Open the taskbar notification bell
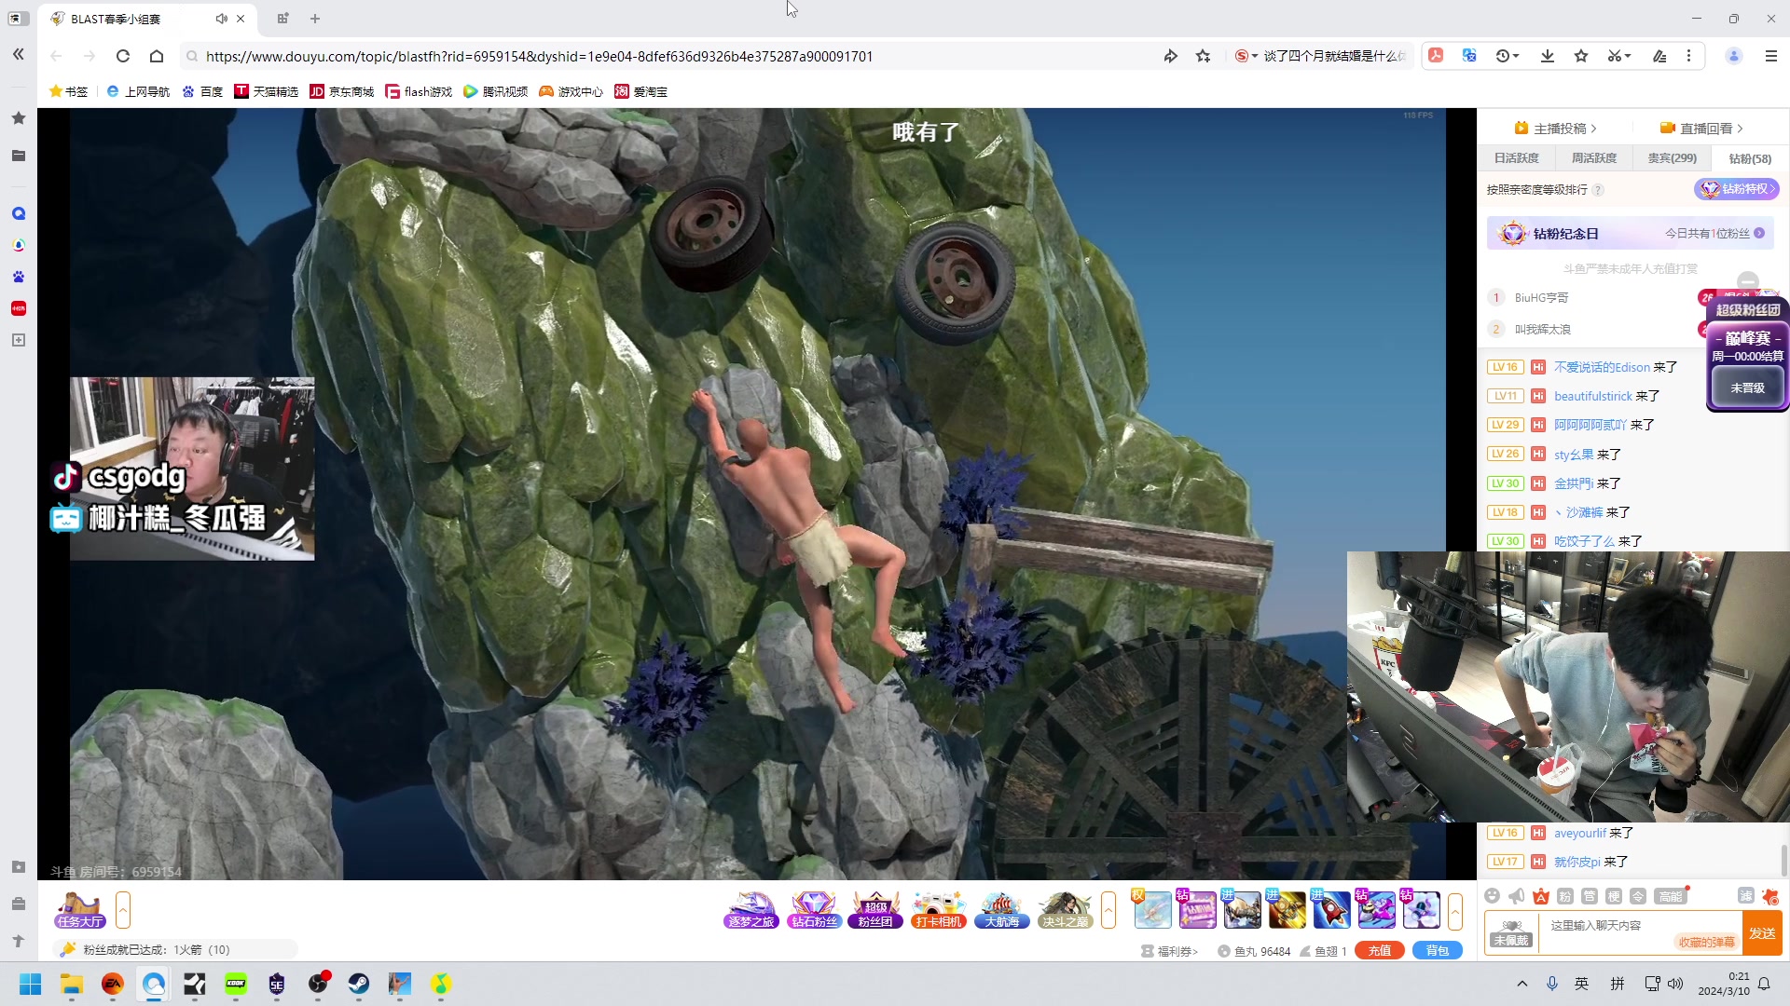 pos(1764,984)
